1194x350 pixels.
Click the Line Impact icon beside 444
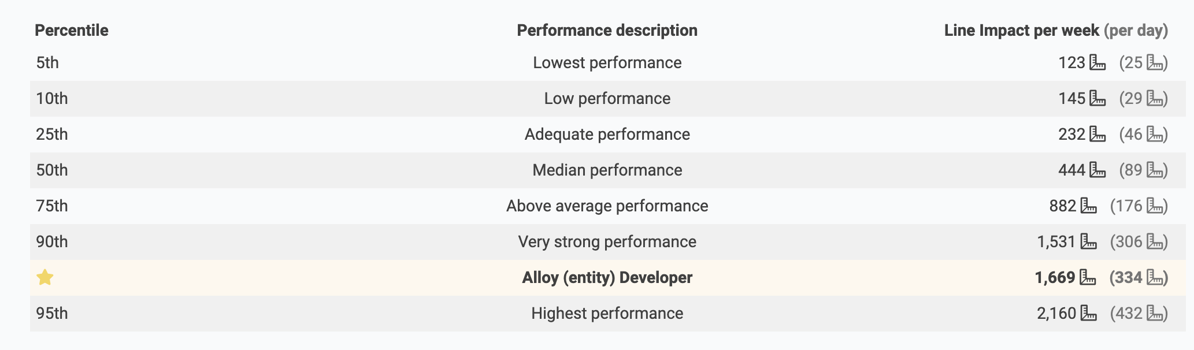tap(1097, 170)
